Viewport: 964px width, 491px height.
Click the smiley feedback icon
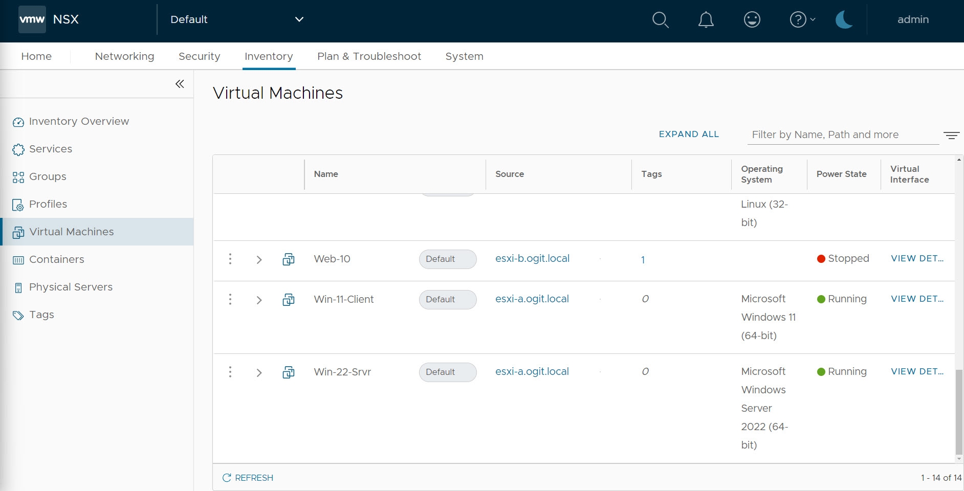click(x=752, y=20)
